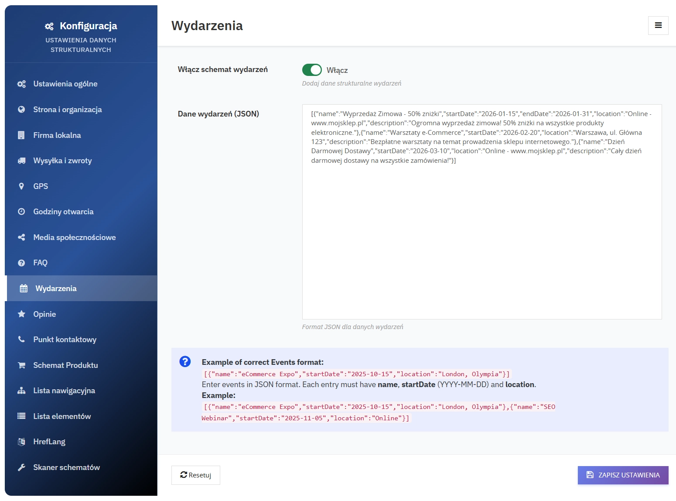Click the share icon for Media społecznościowe
Viewport: 676px width, 501px height.
[x=21, y=237]
